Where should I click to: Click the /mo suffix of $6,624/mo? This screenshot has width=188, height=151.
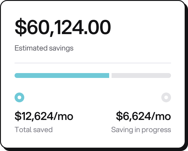161,116
